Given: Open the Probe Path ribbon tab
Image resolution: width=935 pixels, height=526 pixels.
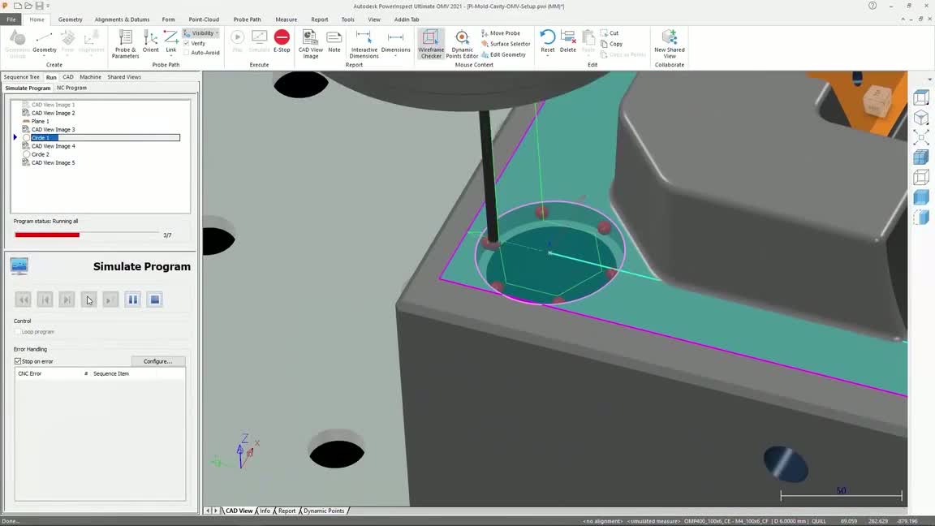Looking at the screenshot, I should (247, 19).
